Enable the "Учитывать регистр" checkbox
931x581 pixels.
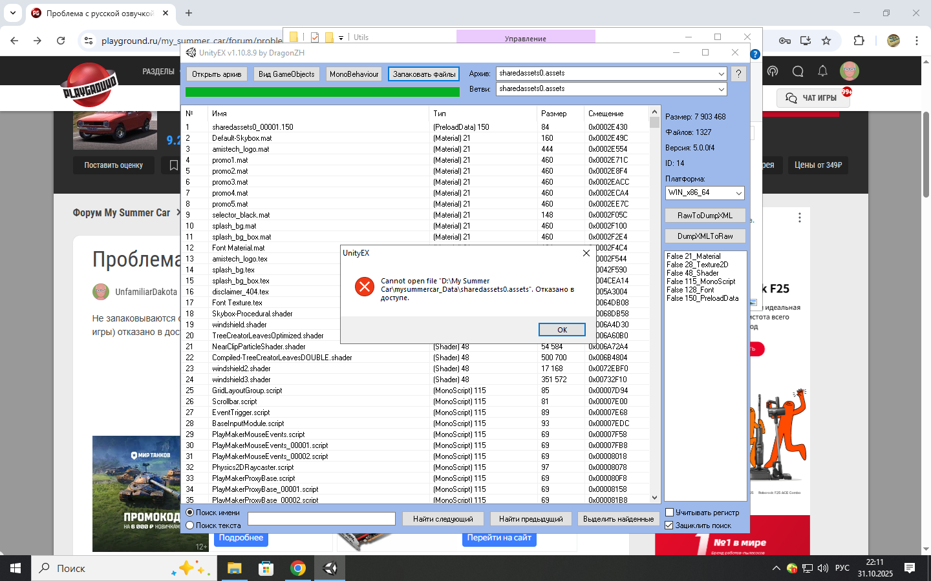tap(670, 513)
